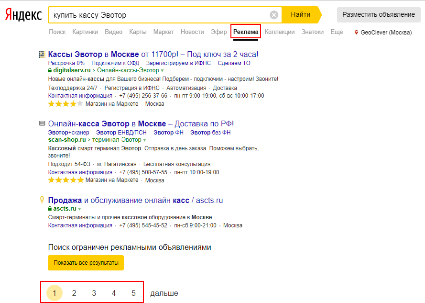Click the Эвотор без ФН sitelink
Screen dimensions: 425x303
click(210, 133)
